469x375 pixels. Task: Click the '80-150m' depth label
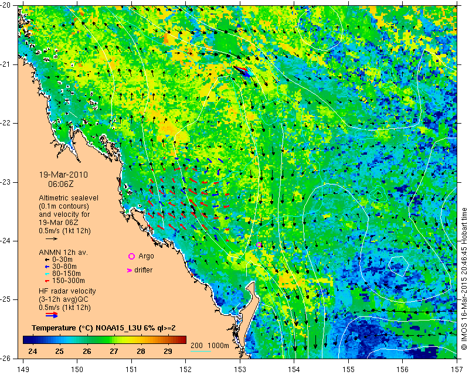point(66,274)
